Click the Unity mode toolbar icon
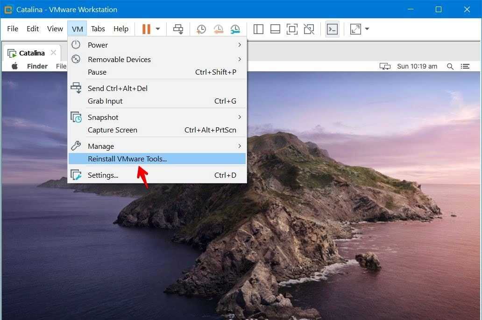Screen dimensions: 482x320 click(x=309, y=29)
